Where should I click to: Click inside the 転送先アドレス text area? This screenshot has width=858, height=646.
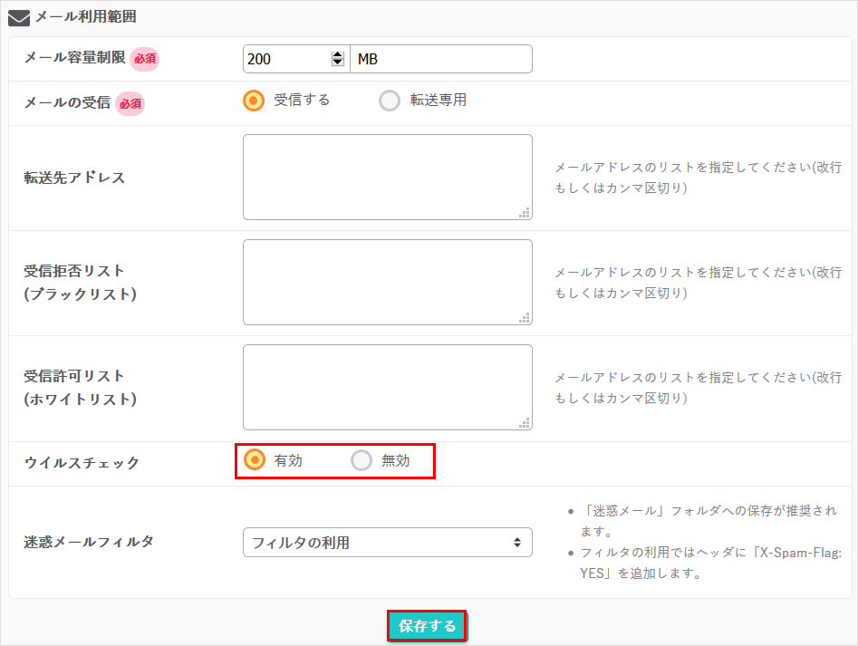(x=388, y=177)
